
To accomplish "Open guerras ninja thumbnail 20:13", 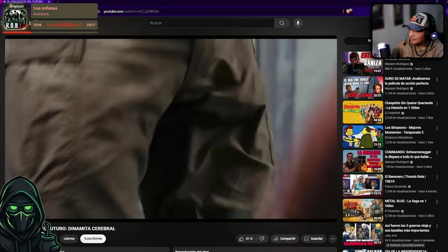I will 363,234.
